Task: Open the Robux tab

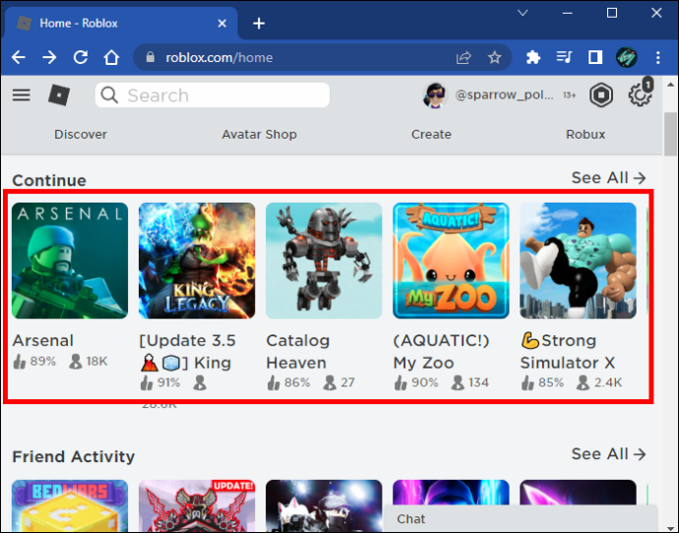Action: pos(586,135)
